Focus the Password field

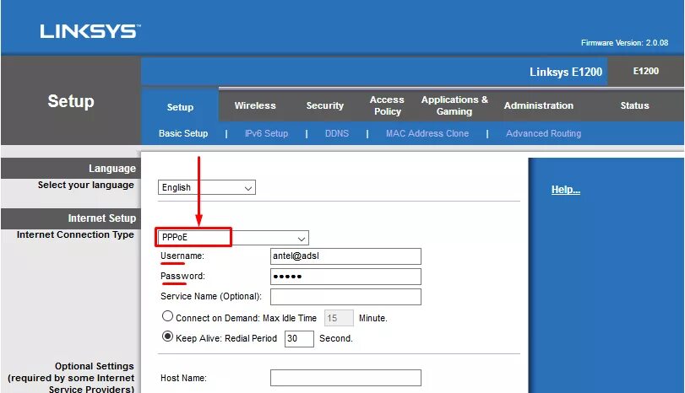click(x=345, y=277)
